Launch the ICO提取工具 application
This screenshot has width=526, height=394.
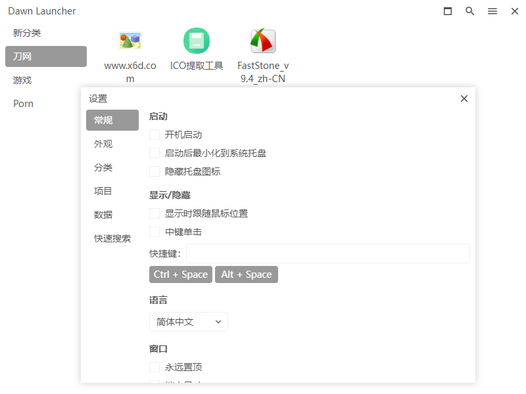[x=197, y=41]
